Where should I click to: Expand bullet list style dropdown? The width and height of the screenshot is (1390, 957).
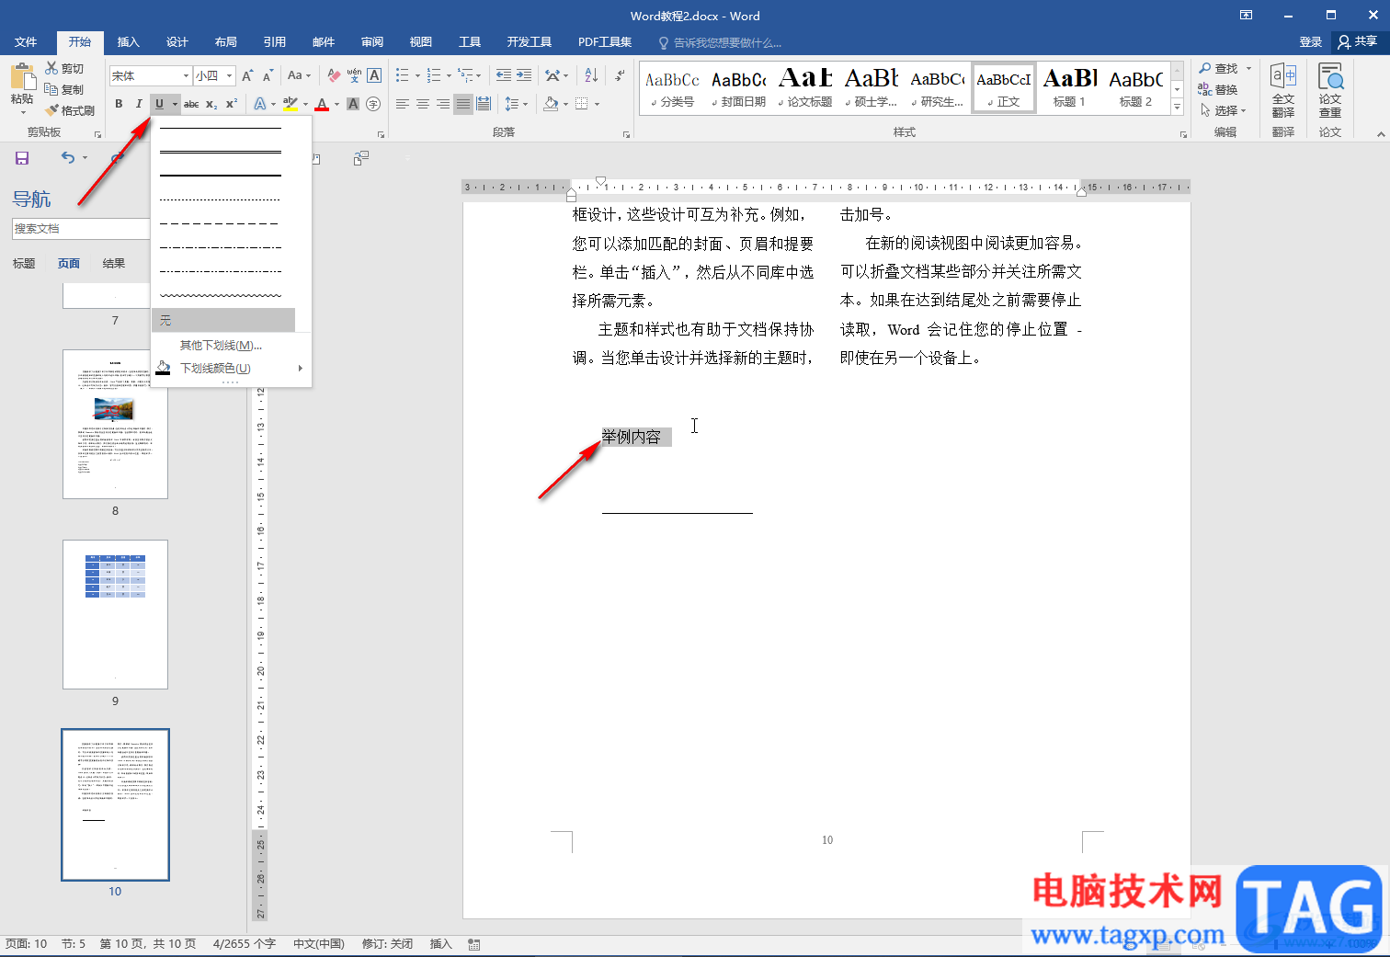pyautogui.click(x=417, y=75)
